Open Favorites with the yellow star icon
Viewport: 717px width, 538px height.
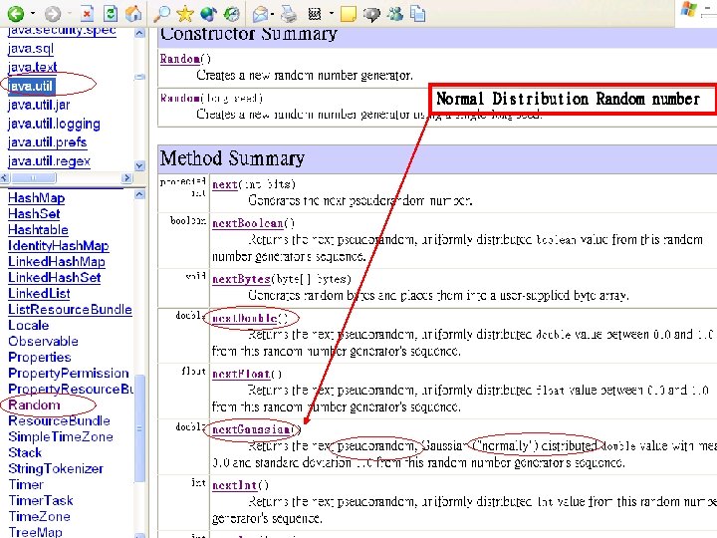point(185,14)
